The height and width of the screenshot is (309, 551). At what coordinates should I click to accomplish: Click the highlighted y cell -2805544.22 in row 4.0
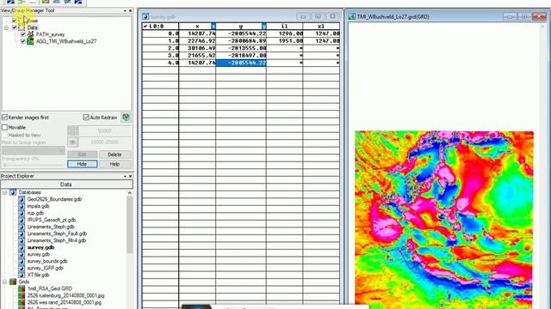[x=241, y=63]
